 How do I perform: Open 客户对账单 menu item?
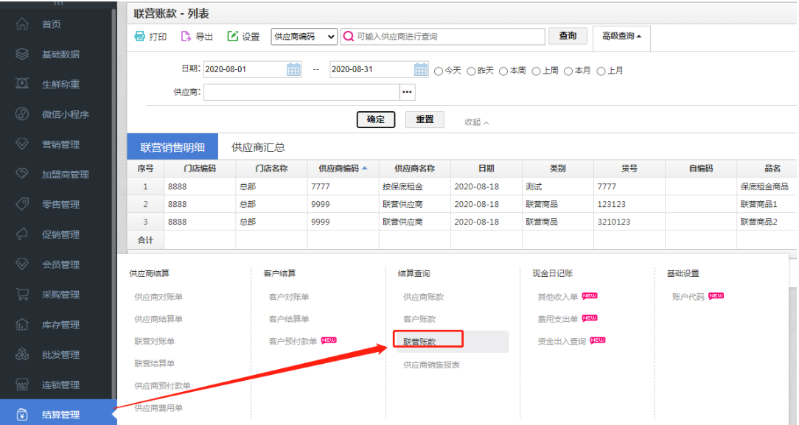coord(288,297)
